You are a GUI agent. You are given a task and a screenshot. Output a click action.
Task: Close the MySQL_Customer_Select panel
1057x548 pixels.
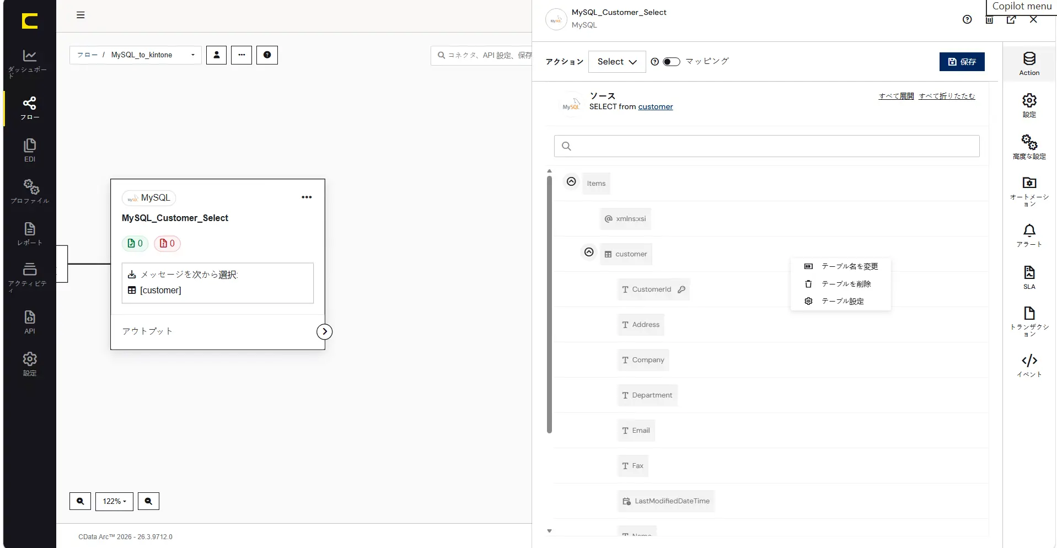point(1033,19)
